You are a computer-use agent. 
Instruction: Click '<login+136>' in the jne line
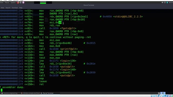pos(68,61)
